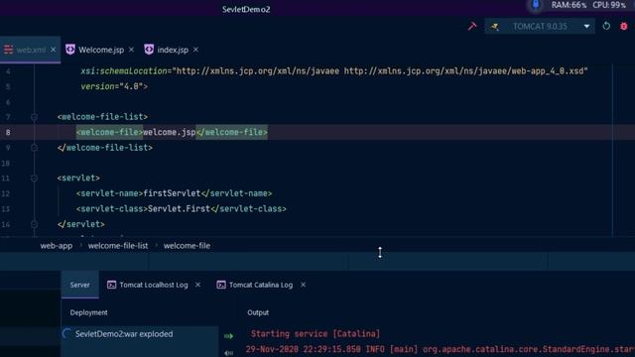The width and height of the screenshot is (635, 357).
Task: Click the welcome-file breadcrumb
Action: coord(187,246)
